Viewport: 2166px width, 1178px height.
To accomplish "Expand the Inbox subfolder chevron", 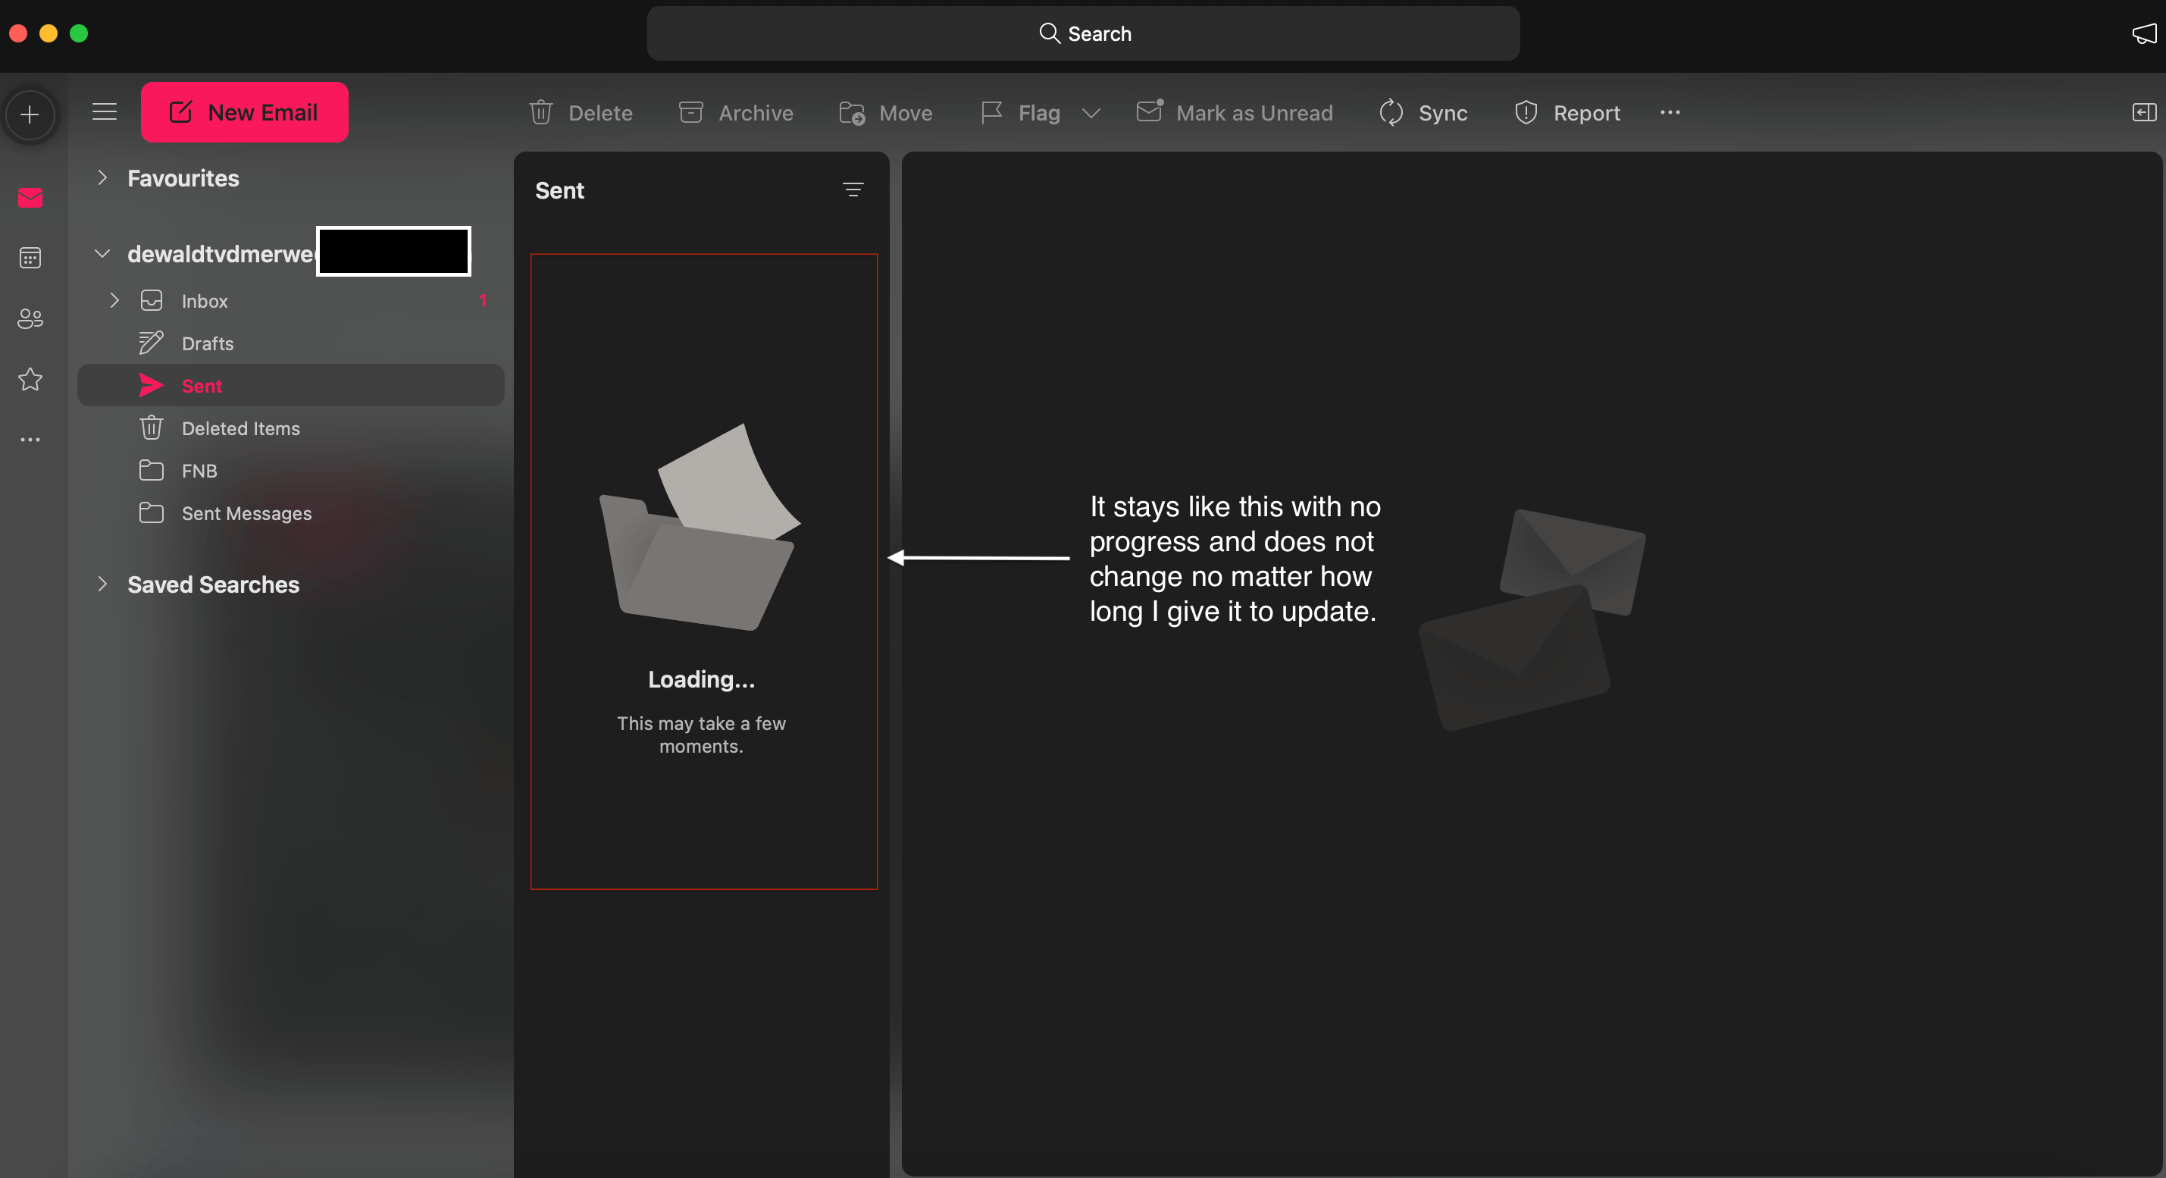I will point(115,300).
